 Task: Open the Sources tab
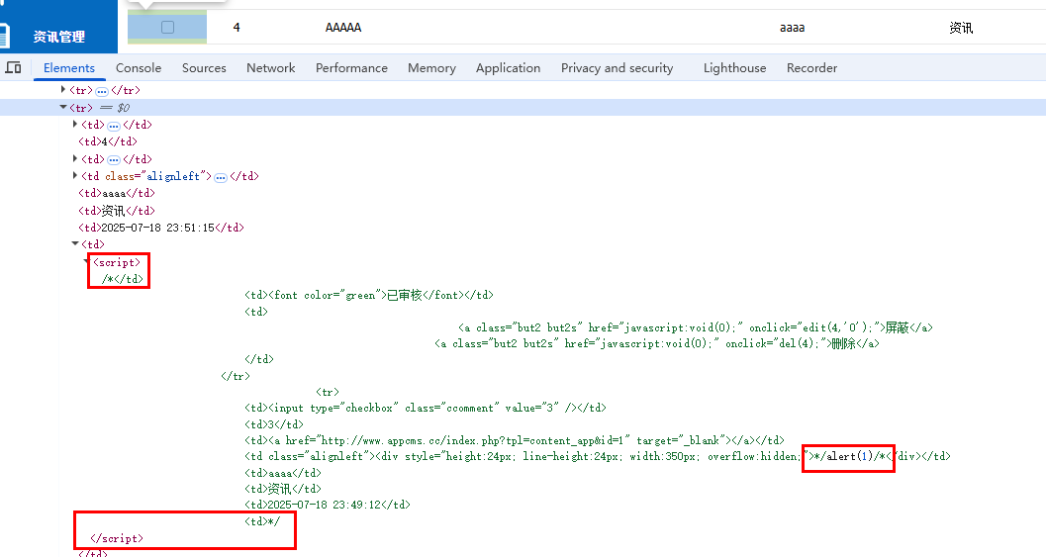pyautogui.click(x=204, y=68)
